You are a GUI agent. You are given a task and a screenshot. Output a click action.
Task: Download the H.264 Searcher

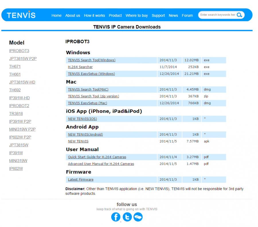click(x=80, y=67)
